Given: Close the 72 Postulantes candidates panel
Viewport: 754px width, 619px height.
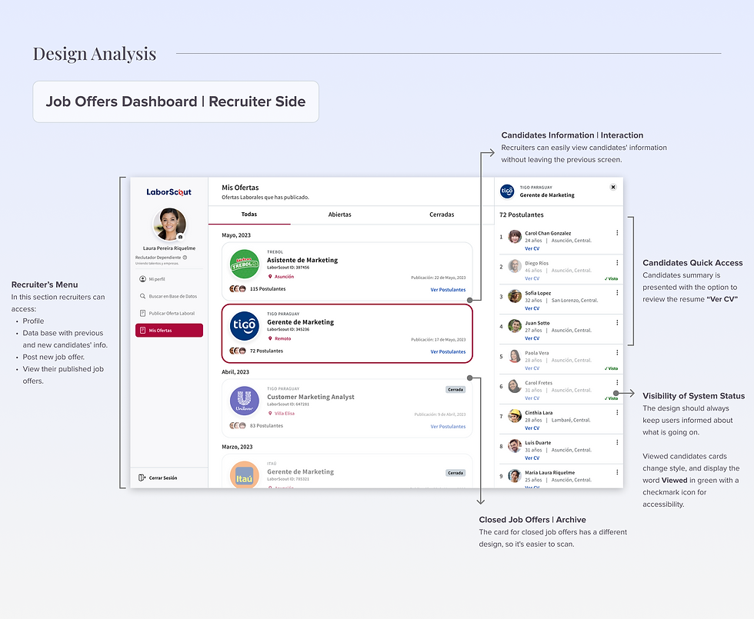Looking at the screenshot, I should [x=613, y=186].
